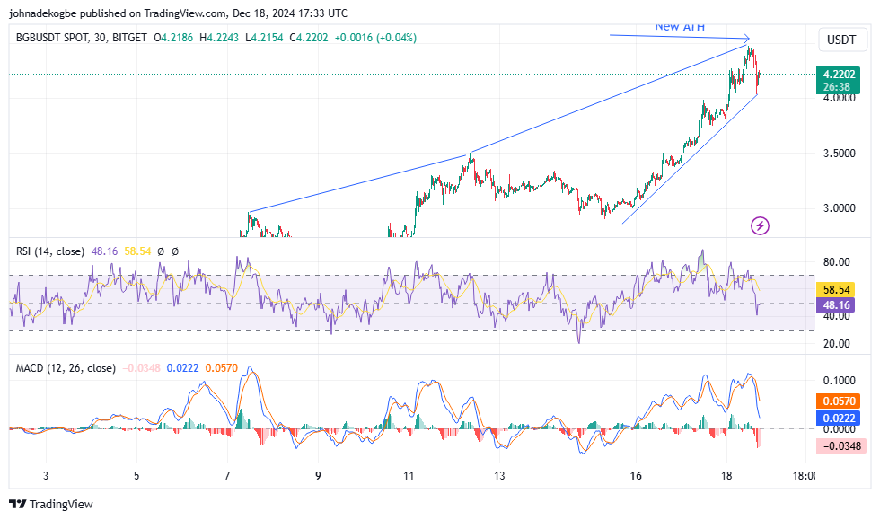Click the TradingView logo at bottom

click(52, 504)
